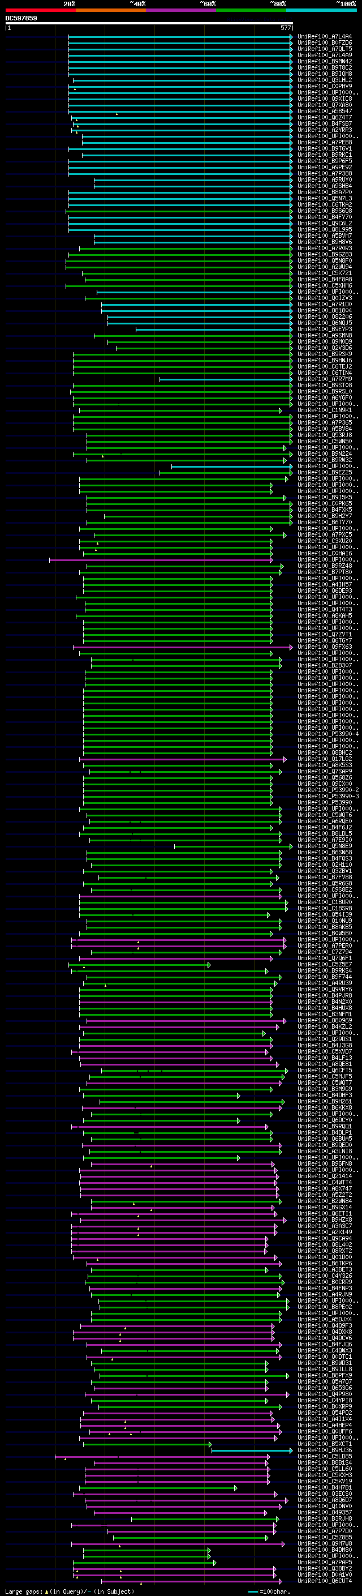
Task: Click the UniRef100_B9T6V1 hit label
Action: pyautogui.click(x=325, y=149)
